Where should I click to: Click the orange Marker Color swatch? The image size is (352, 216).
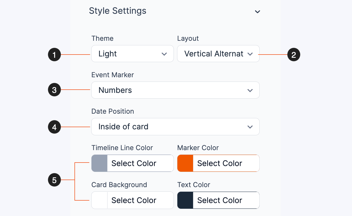(185, 163)
